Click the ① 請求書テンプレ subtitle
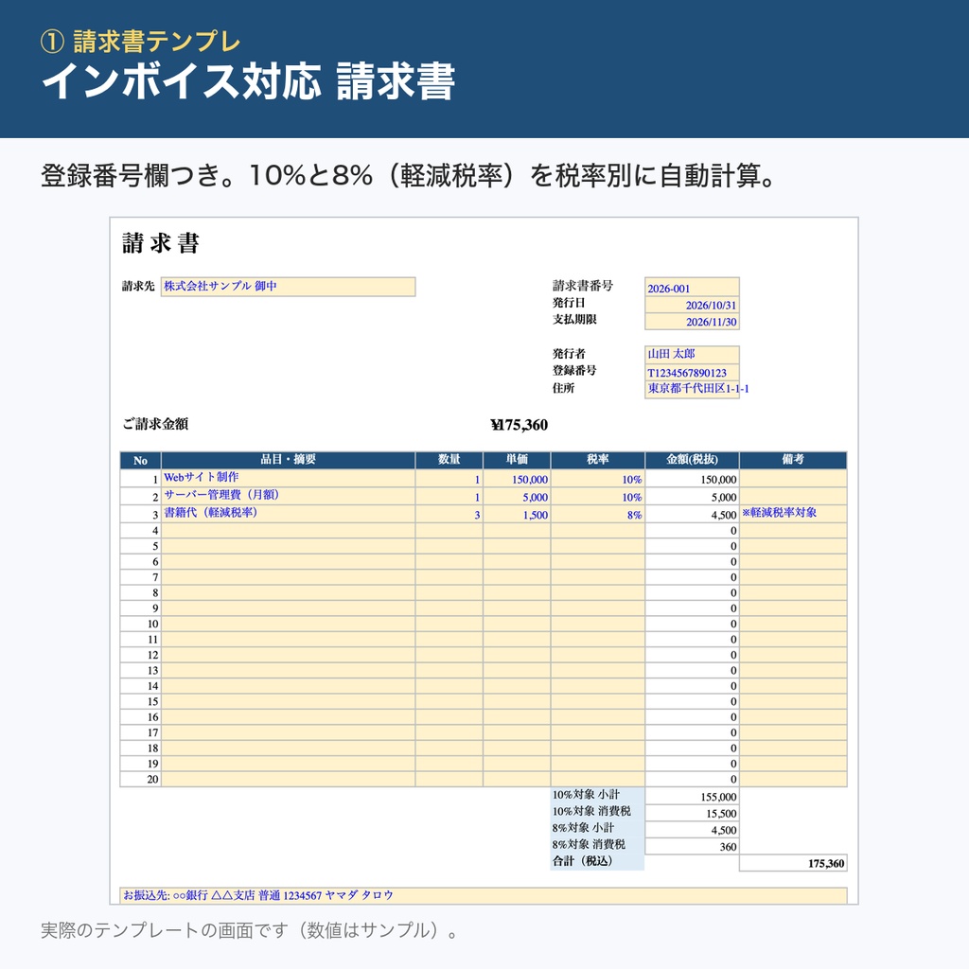Screen dimensions: 969x969 coord(140,42)
